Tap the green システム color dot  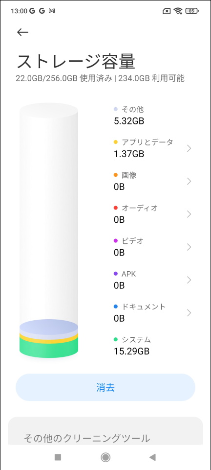click(116, 340)
